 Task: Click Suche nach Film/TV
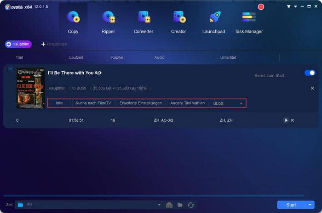tap(93, 103)
